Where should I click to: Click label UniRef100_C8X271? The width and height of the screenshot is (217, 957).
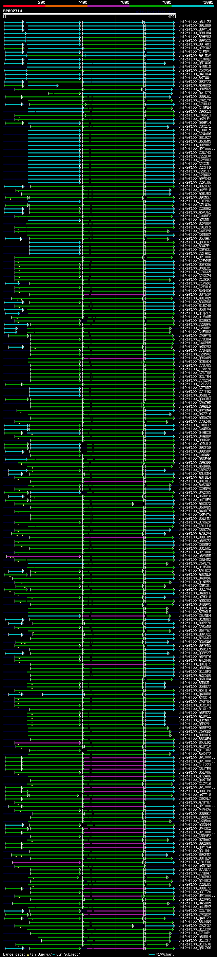[194, 127]
